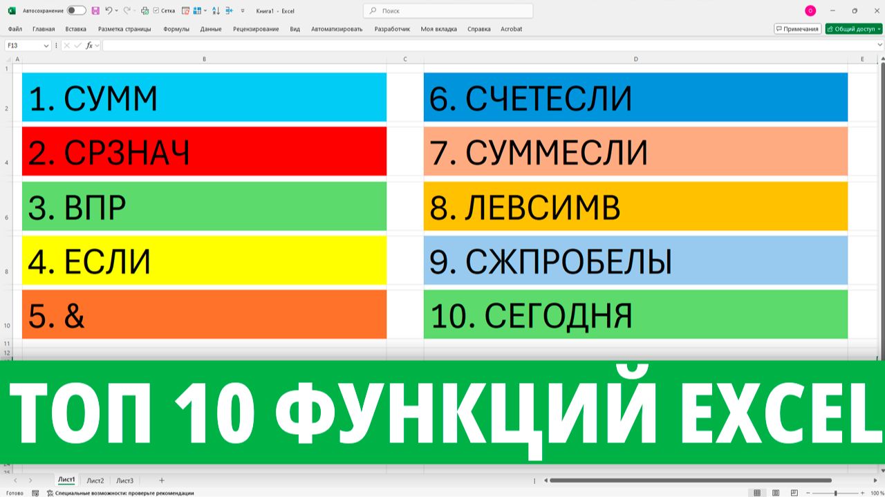
Task: Select the cell '7. СУММЕСЛИ'
Action: coord(635,151)
